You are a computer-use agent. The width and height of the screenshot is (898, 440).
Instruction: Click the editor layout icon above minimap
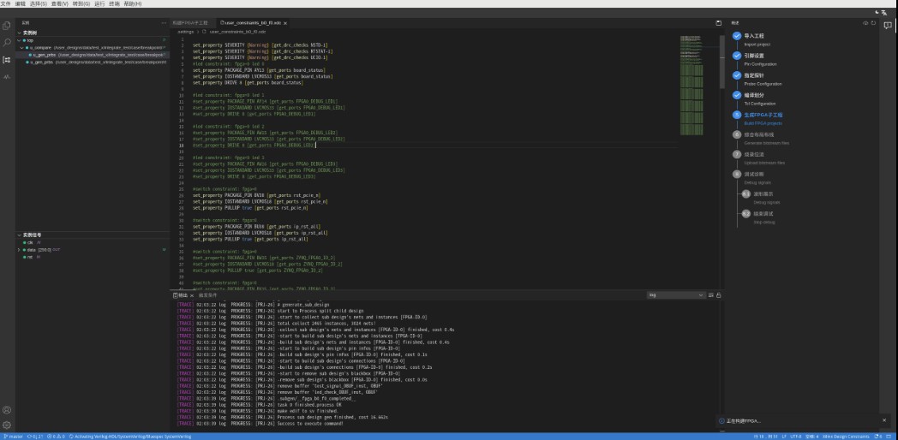(719, 23)
